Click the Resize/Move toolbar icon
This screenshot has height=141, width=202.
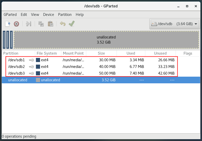click(x=28, y=24)
